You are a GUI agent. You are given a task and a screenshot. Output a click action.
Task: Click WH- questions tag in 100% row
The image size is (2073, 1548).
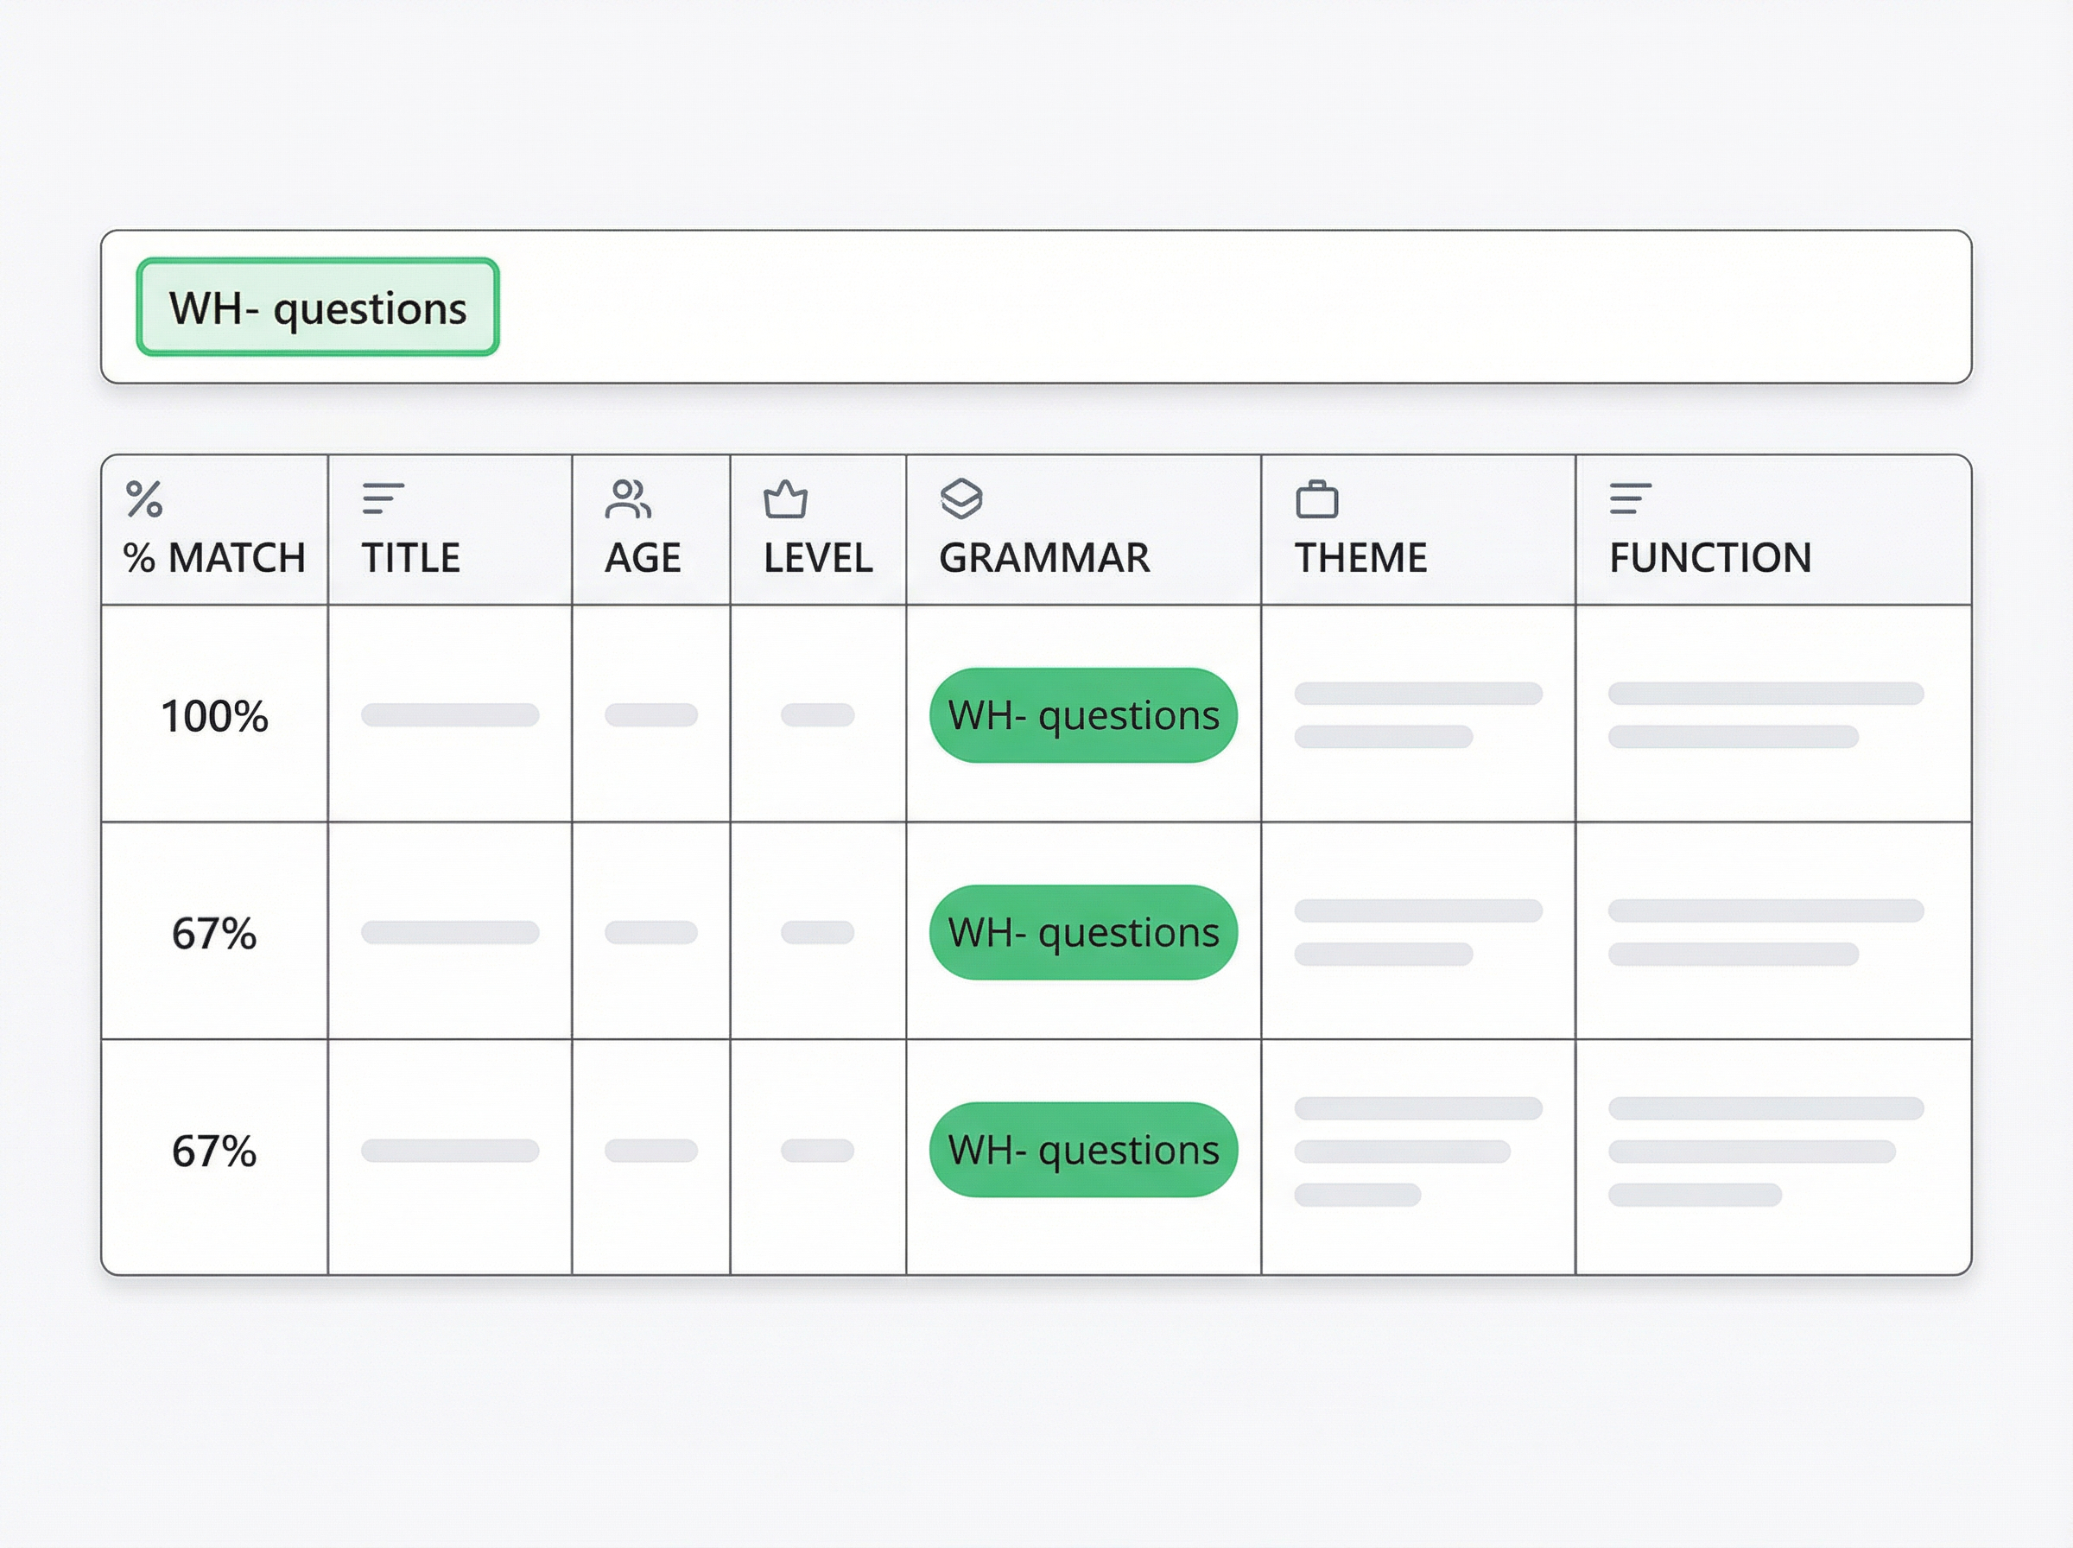coord(1083,715)
